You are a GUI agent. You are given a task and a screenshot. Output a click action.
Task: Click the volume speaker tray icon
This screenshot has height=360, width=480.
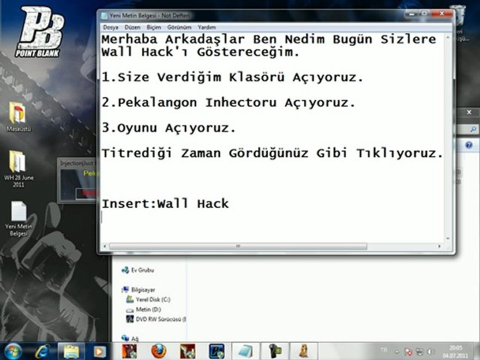pyautogui.click(x=430, y=351)
